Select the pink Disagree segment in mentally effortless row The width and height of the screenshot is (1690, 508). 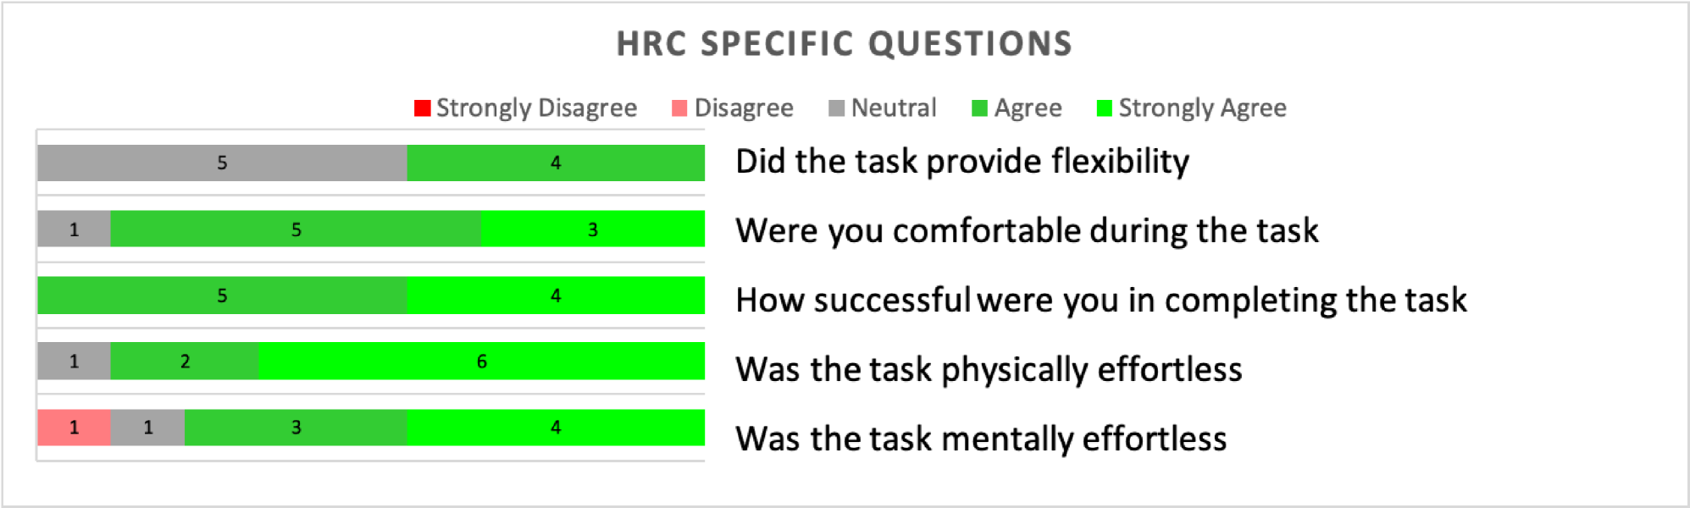click(74, 428)
